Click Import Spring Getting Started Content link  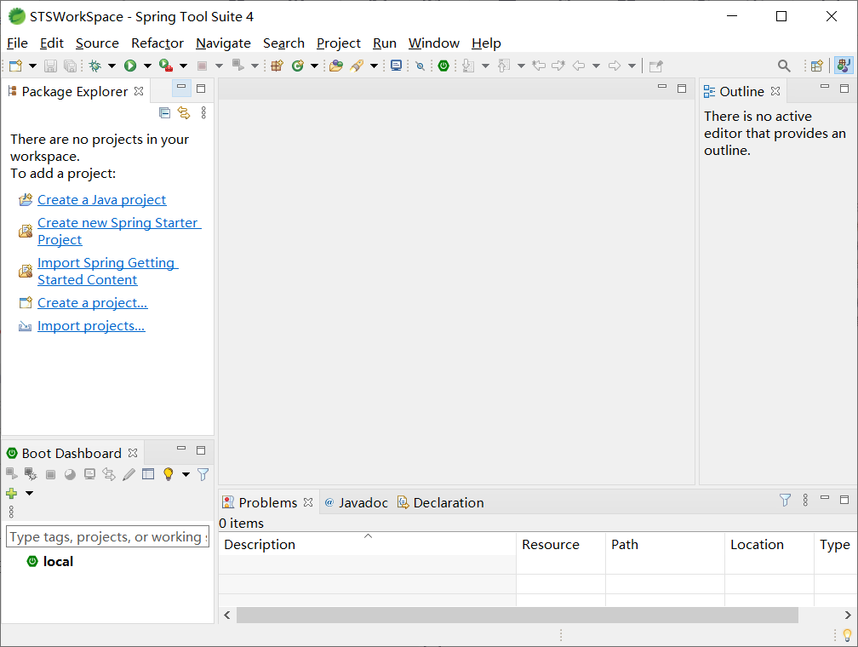tap(108, 271)
